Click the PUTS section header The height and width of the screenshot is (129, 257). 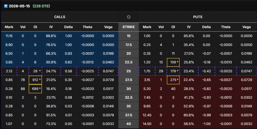[198, 17]
